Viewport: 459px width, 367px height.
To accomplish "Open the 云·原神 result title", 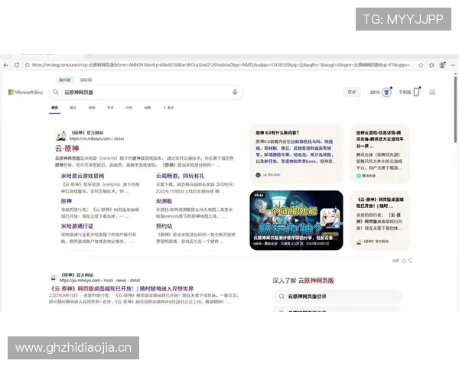I will pos(67,148).
